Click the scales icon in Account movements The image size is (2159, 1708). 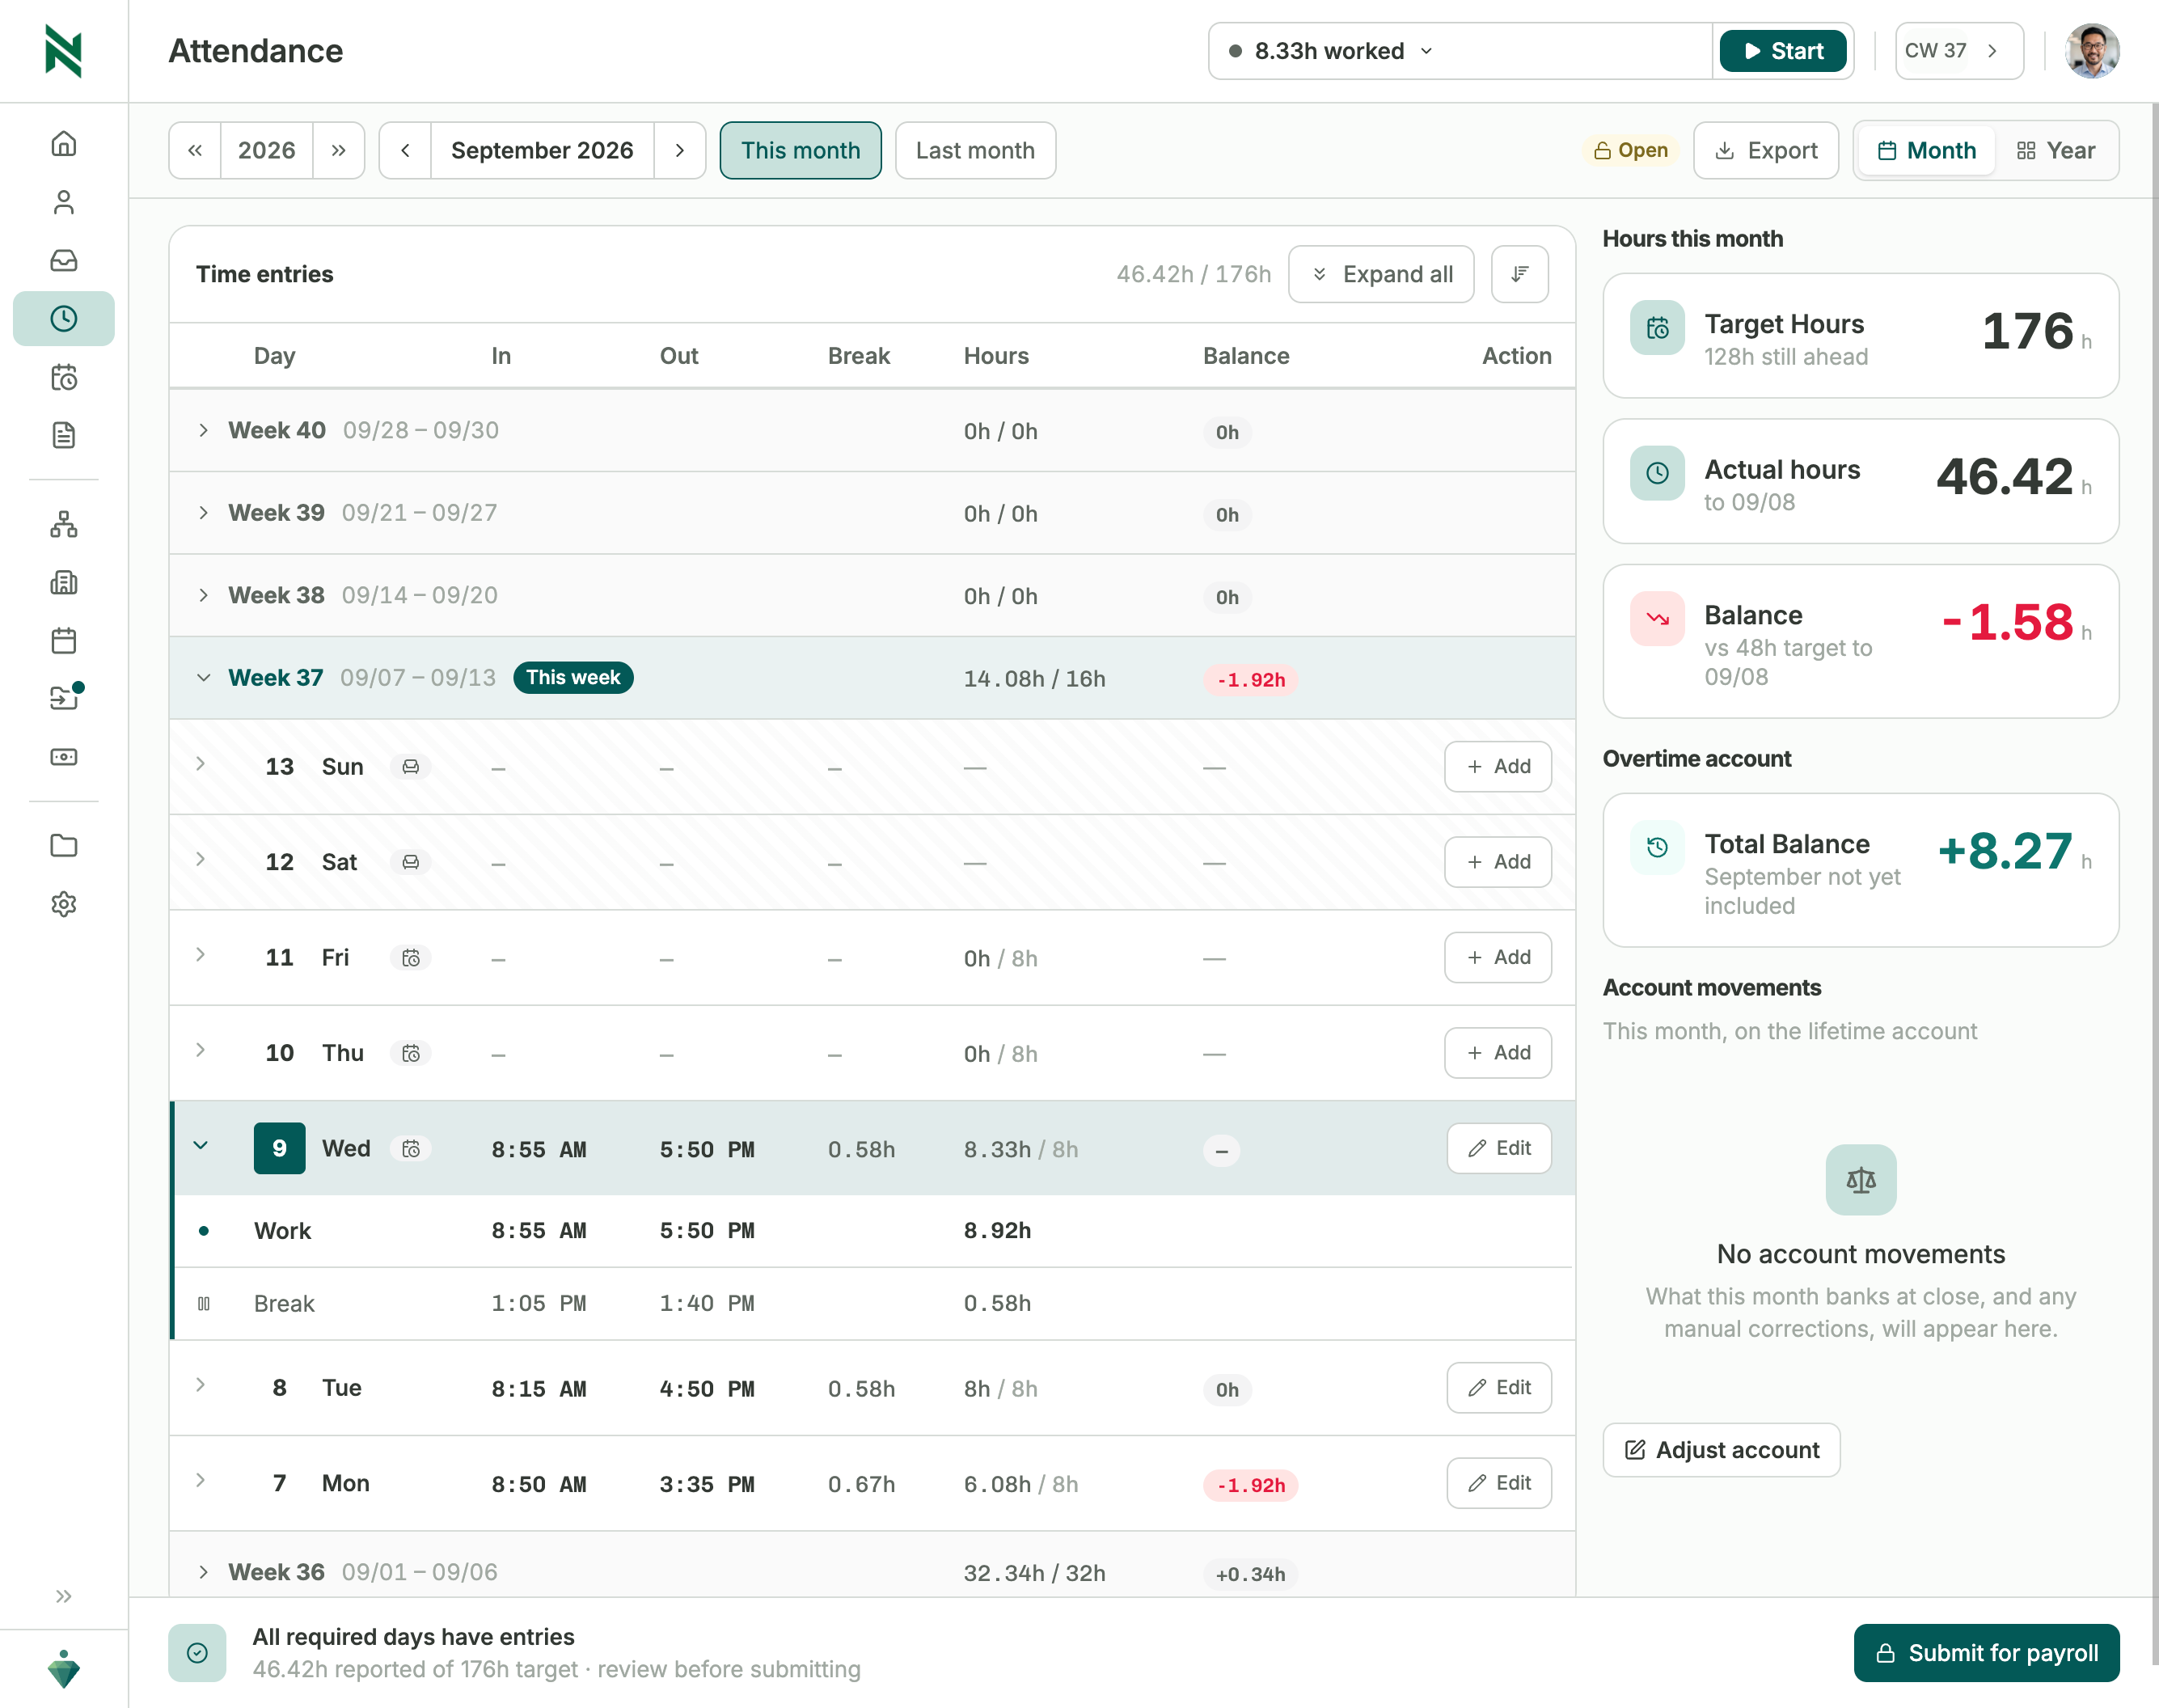[1860, 1180]
